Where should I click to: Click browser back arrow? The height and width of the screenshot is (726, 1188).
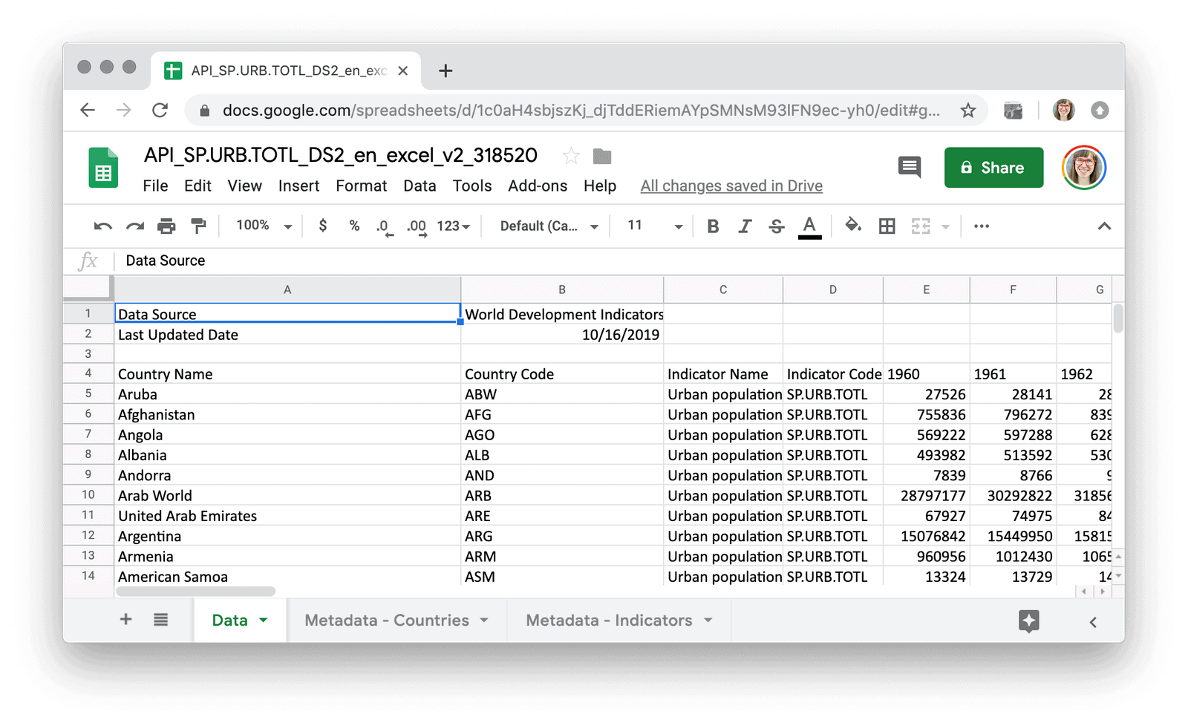[88, 111]
